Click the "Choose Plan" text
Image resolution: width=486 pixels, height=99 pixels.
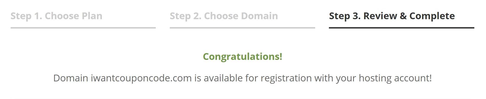[x=74, y=16]
